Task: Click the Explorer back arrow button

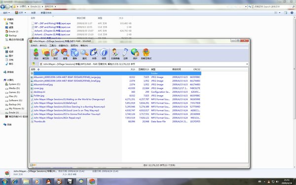Action: pos(2,7)
